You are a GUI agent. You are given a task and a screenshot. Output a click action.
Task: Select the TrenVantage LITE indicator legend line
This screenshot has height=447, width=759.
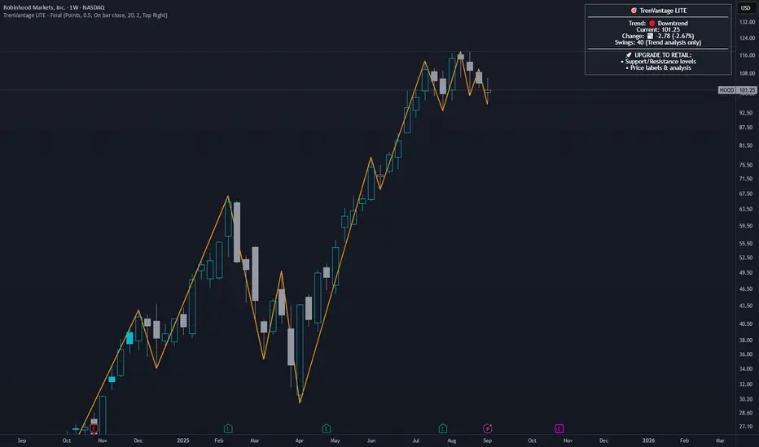86,15
